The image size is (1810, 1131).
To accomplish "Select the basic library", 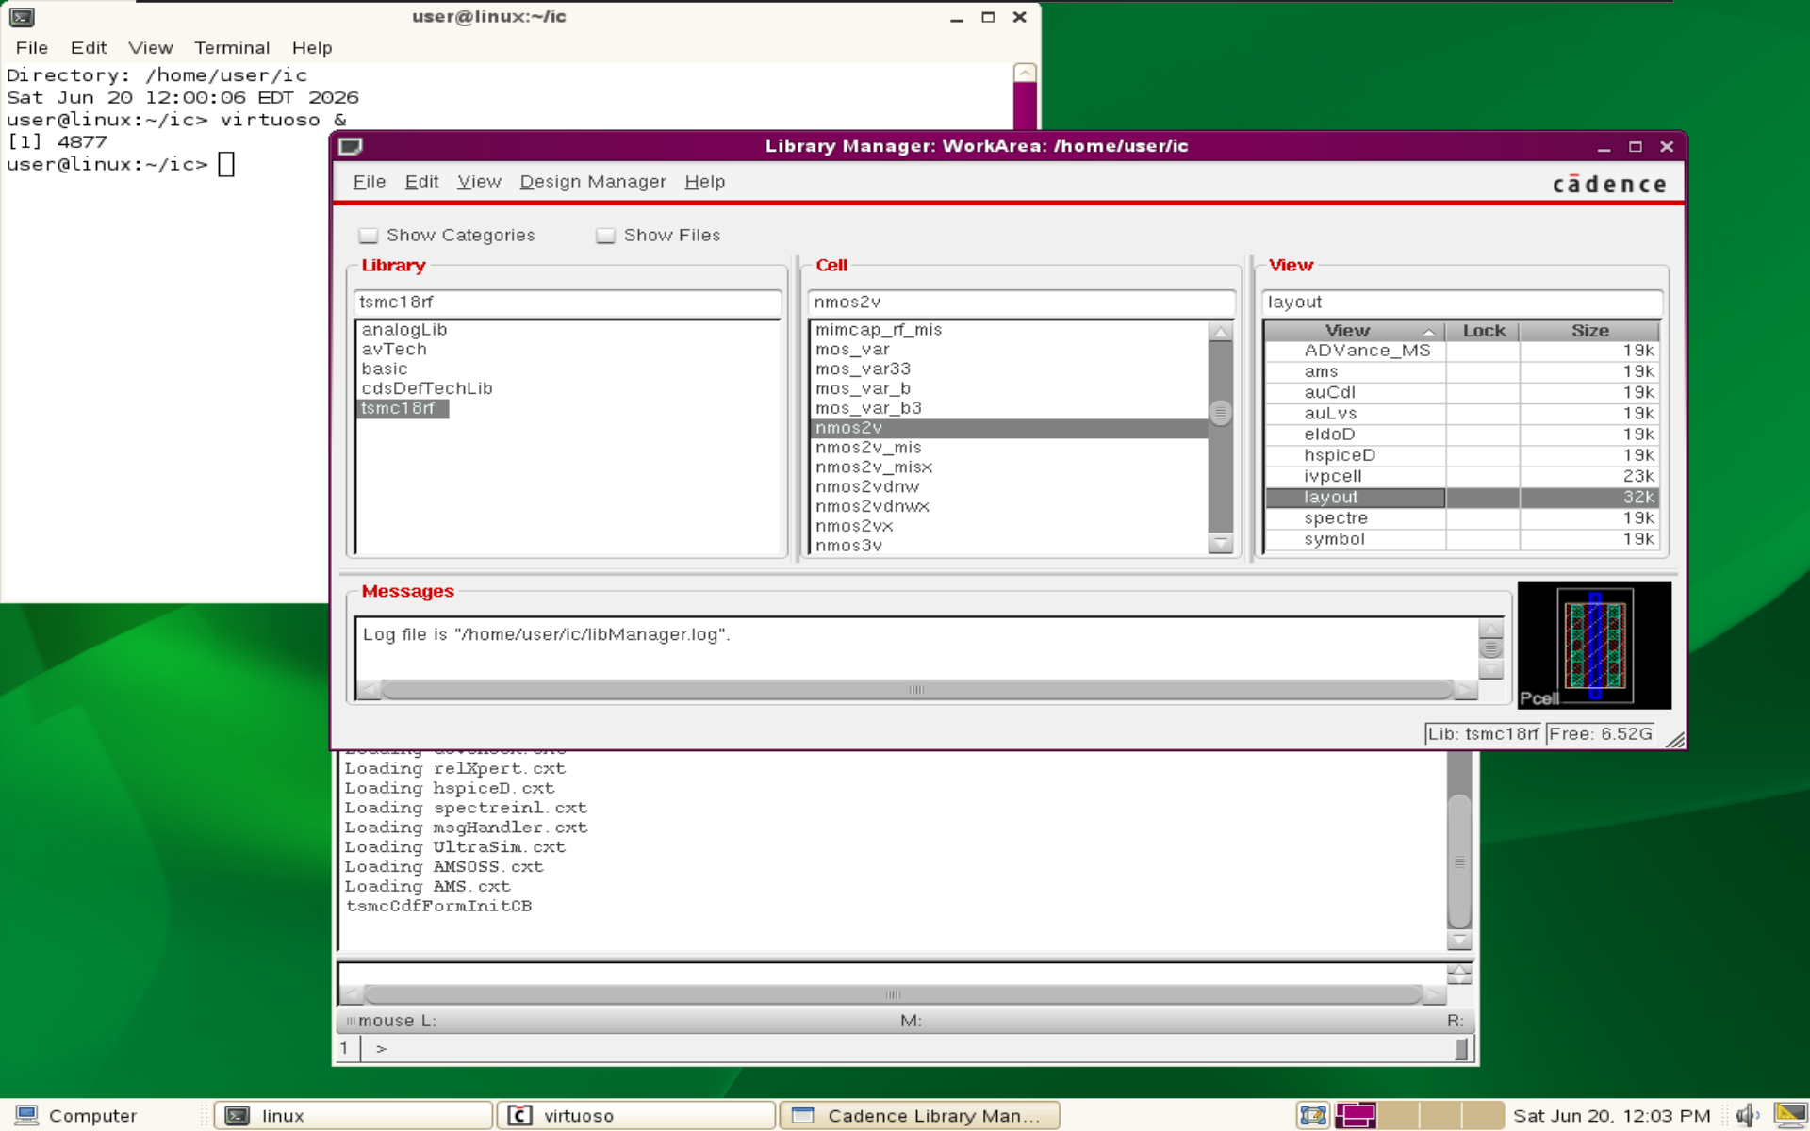I will [x=385, y=369].
